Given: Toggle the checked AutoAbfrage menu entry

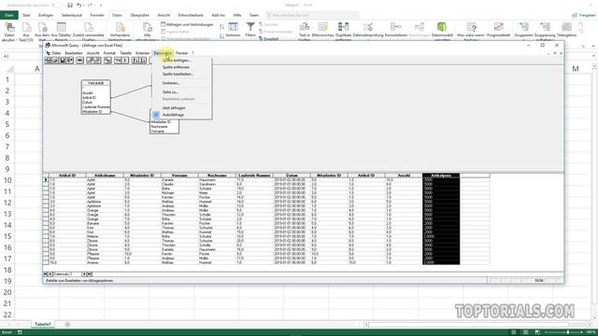Looking at the screenshot, I should point(173,115).
